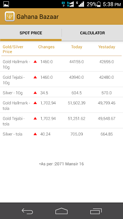Tap red up arrow for Silver - tola

click(35, 134)
